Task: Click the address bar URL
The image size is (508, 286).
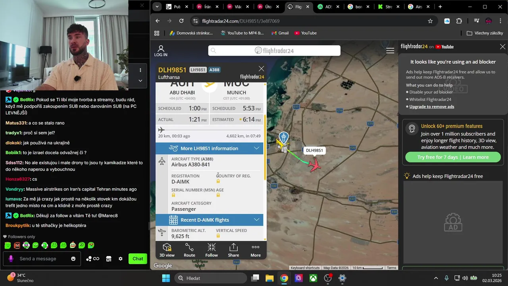Action: (x=241, y=21)
